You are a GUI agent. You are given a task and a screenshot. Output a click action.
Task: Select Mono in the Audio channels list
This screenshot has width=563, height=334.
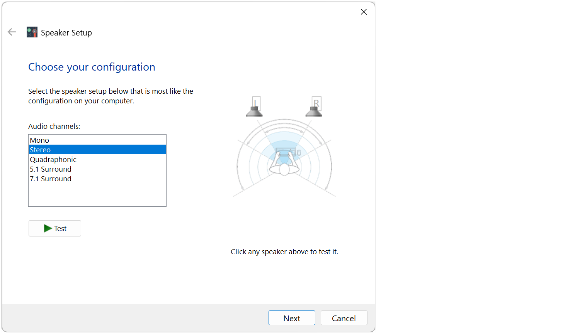pyautogui.click(x=97, y=140)
